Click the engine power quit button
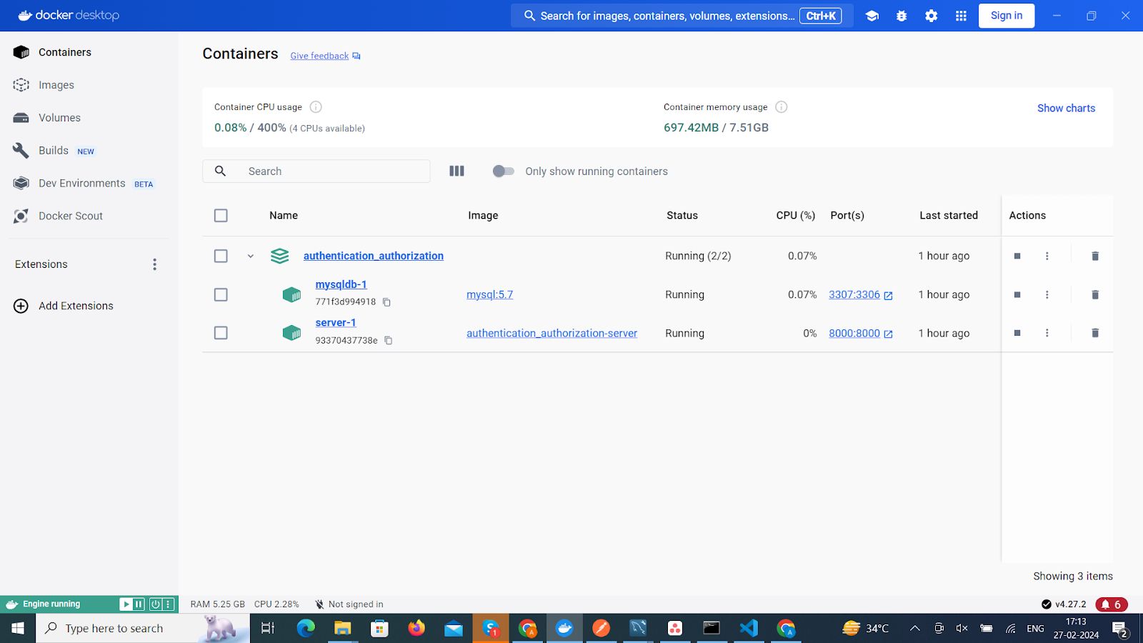This screenshot has height=643, width=1143. 155,604
